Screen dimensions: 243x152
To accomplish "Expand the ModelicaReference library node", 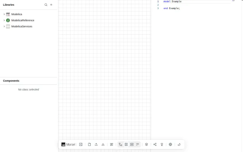I will coord(4,20).
